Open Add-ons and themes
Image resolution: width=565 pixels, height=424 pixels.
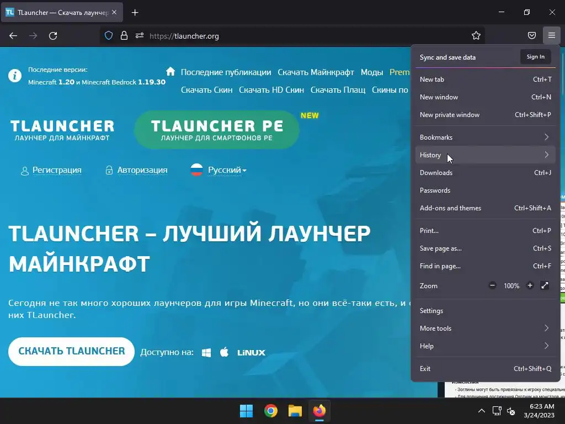(x=486, y=208)
